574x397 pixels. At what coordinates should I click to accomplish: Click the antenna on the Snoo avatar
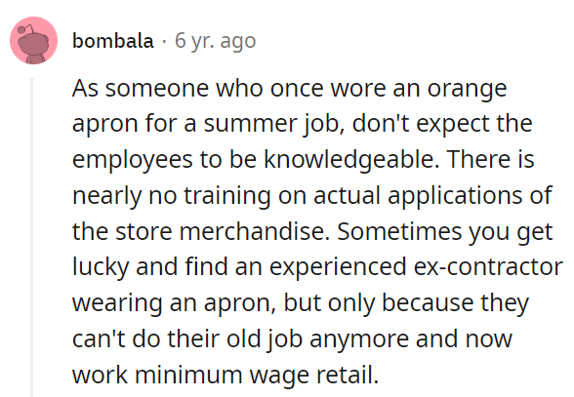coord(26,28)
